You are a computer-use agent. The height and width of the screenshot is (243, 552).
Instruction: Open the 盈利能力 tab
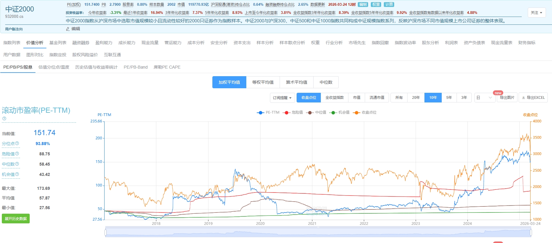[x=104, y=43]
